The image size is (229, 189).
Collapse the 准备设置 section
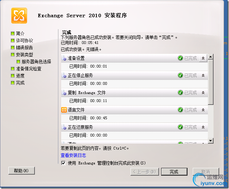click(x=203, y=58)
